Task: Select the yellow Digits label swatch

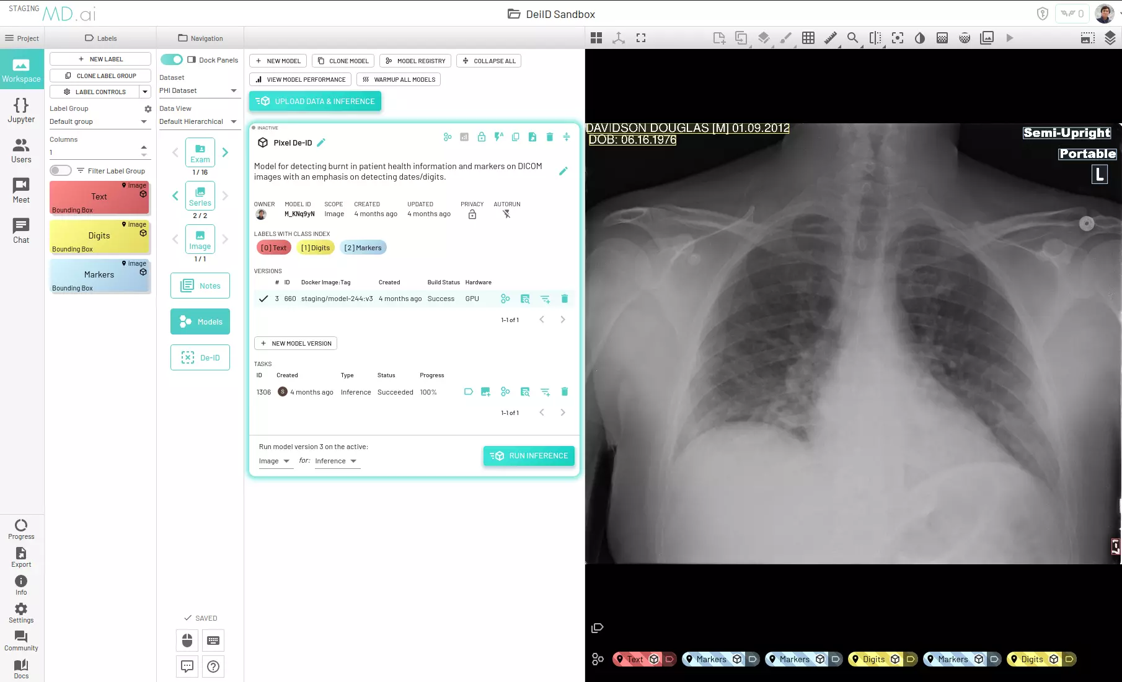Action: pos(99,236)
